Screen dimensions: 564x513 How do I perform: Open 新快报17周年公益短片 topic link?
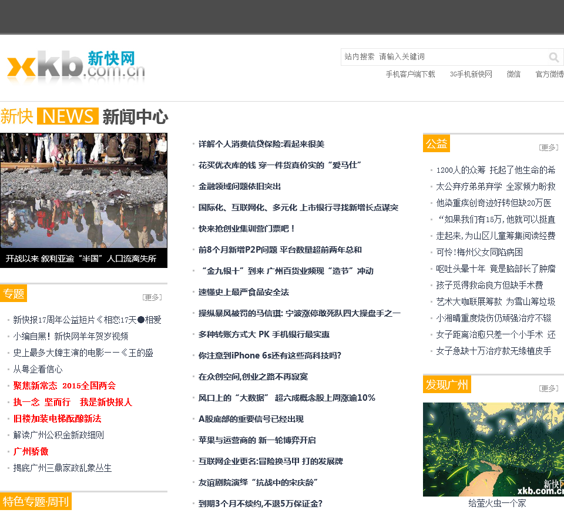[87, 320]
